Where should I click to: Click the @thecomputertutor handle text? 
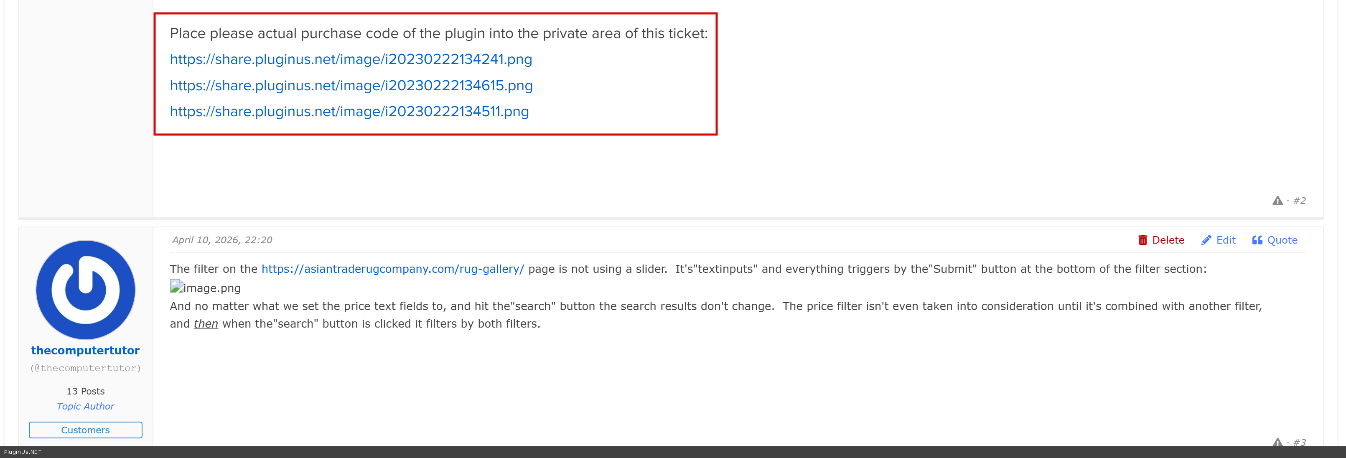[85, 368]
